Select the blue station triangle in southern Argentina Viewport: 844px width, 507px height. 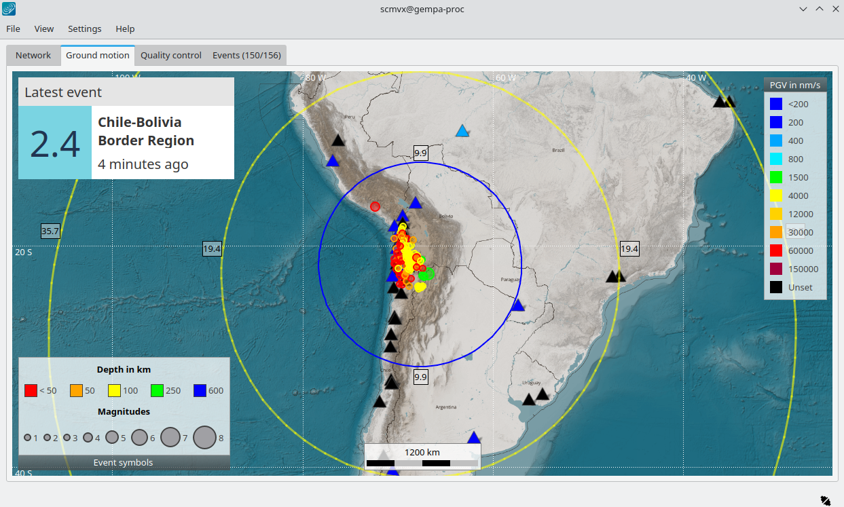[x=474, y=438]
